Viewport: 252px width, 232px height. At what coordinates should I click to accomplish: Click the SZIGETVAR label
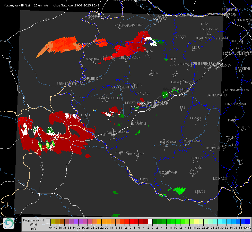[x=169, y=172]
